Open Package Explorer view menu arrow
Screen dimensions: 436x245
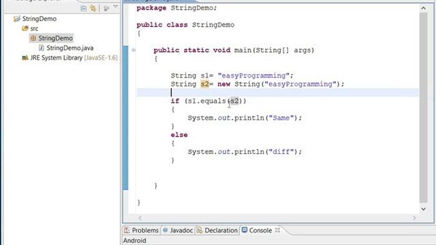pyautogui.click(x=116, y=7)
